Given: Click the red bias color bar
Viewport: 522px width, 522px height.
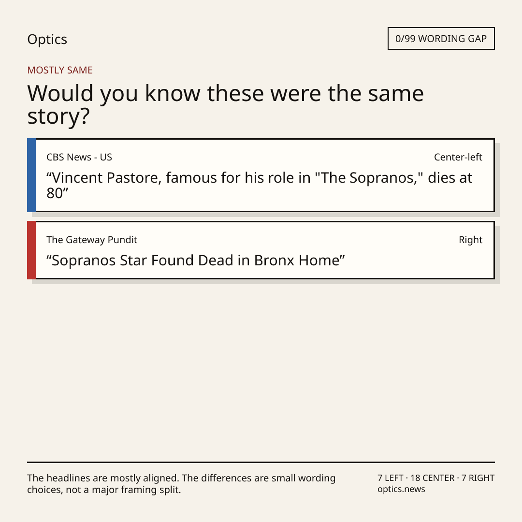Looking at the screenshot, I should [x=31, y=250].
